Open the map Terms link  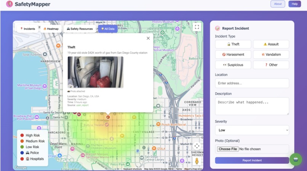(x=179, y=169)
